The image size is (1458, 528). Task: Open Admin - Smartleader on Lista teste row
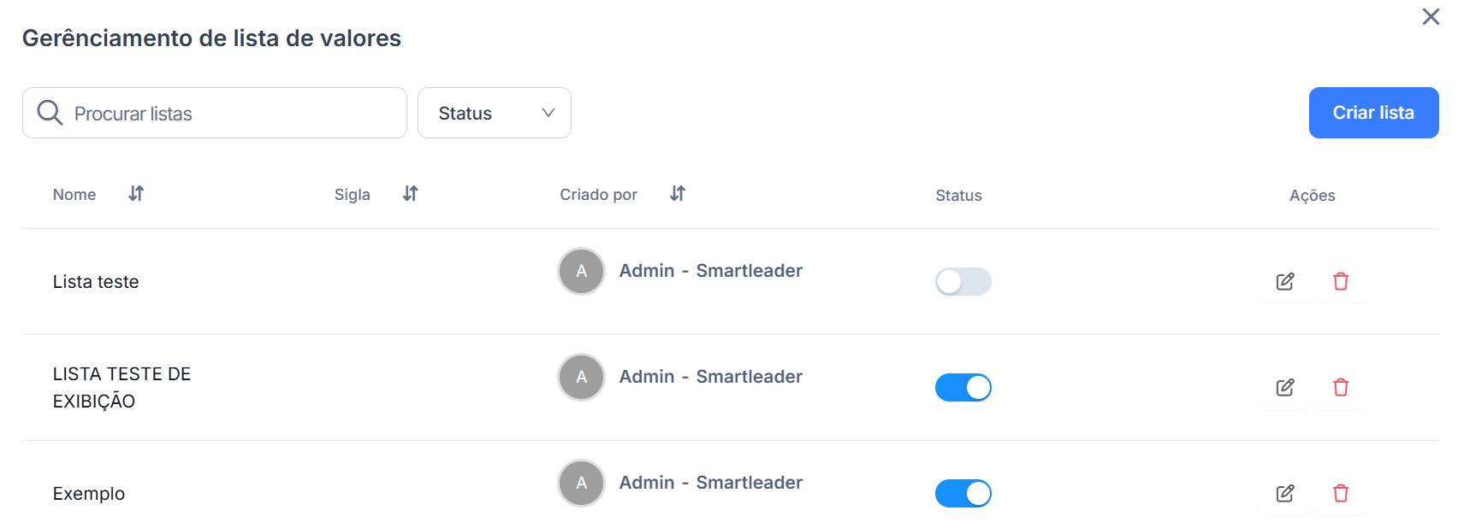pos(711,271)
